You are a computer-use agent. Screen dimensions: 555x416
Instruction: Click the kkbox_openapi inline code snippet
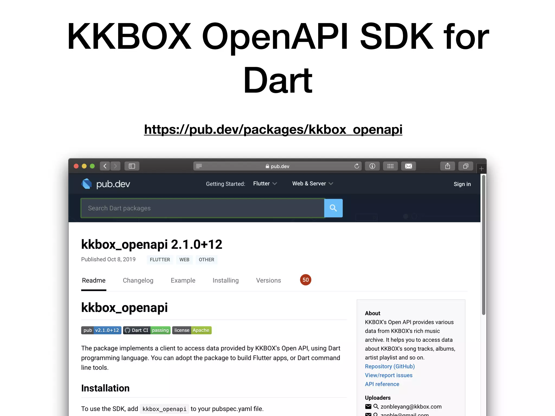[164, 409]
